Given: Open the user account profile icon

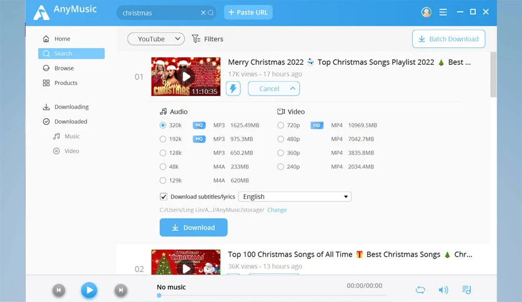Looking at the screenshot, I should [x=426, y=12].
